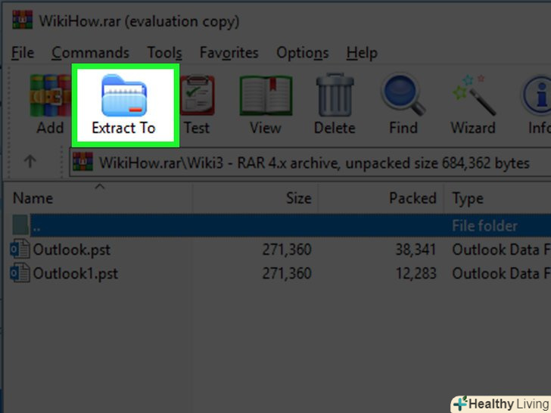
Task: Click Outlook Data type of Outlook1.pst
Action: click(x=502, y=274)
